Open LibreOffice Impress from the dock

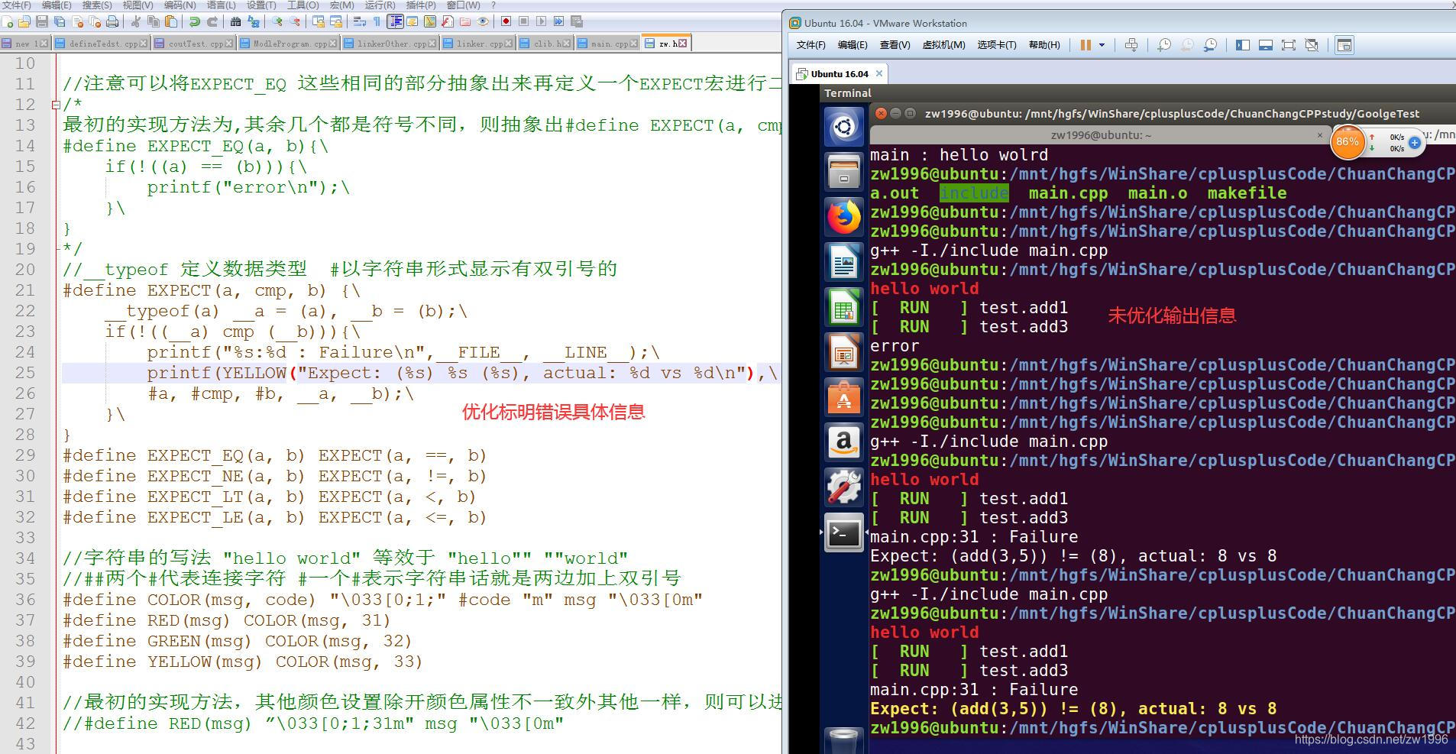tap(844, 353)
